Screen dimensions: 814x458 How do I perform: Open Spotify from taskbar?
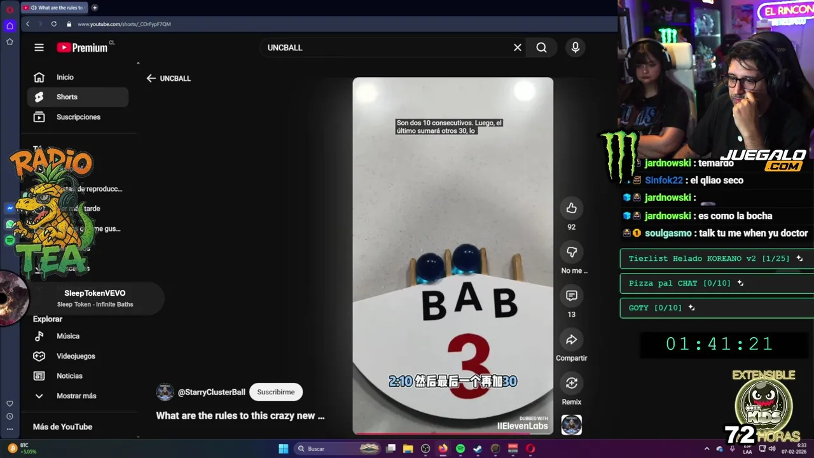point(460,448)
